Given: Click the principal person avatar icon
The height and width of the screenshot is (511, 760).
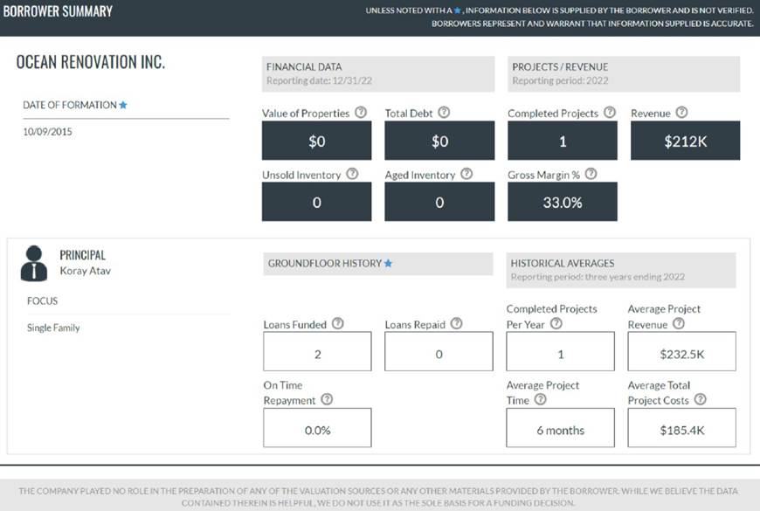Looking at the screenshot, I should click(34, 263).
